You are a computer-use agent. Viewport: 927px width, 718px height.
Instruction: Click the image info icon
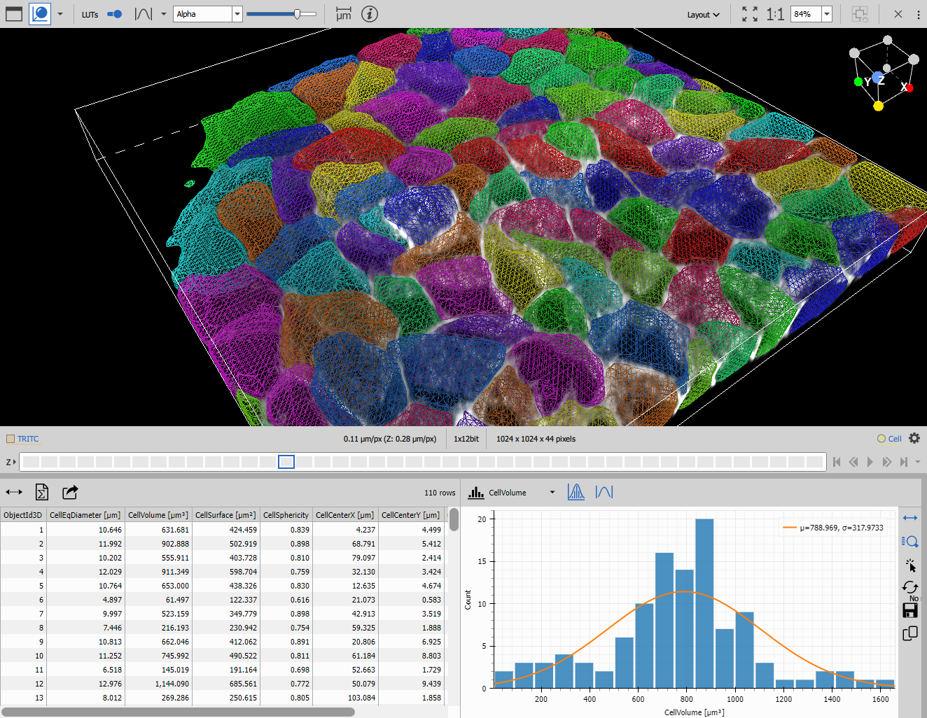pos(370,14)
